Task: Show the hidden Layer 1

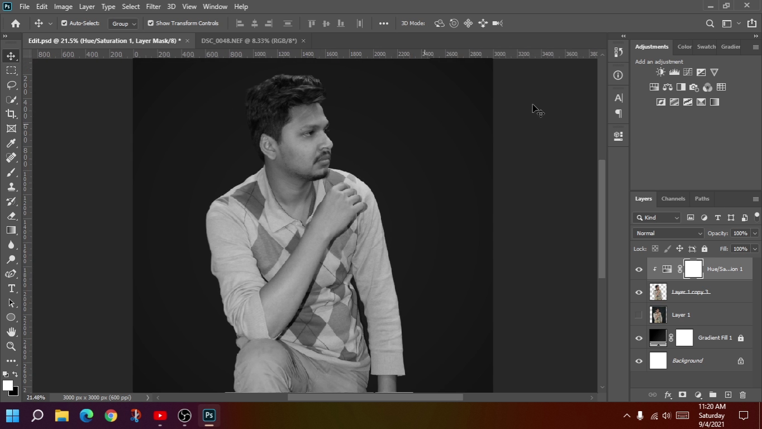Action: click(639, 315)
